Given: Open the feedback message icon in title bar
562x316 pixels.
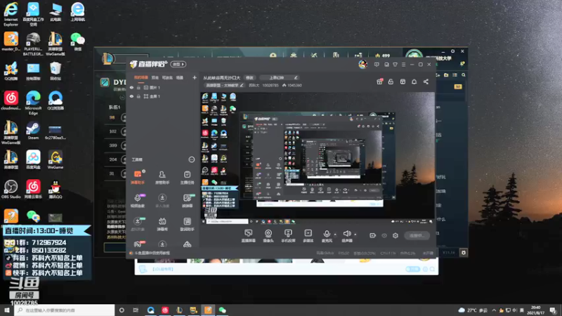Looking at the screenshot, I should pyautogui.click(x=377, y=65).
